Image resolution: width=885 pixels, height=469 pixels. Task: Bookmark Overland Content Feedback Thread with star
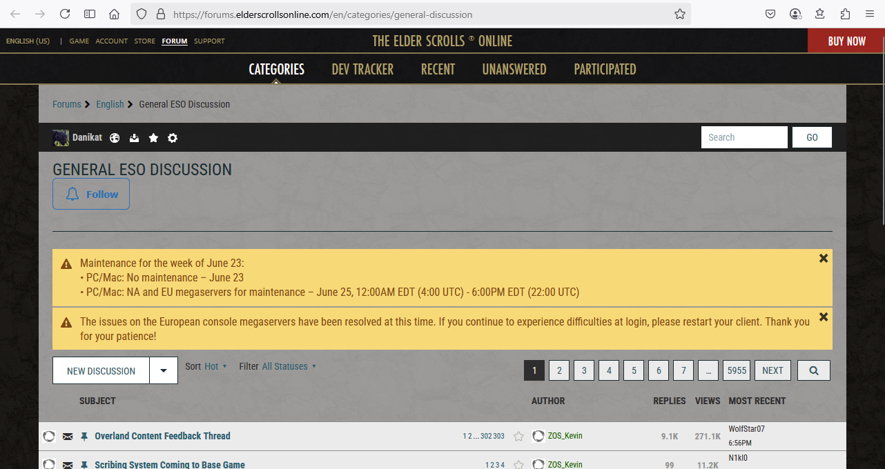[x=518, y=436]
